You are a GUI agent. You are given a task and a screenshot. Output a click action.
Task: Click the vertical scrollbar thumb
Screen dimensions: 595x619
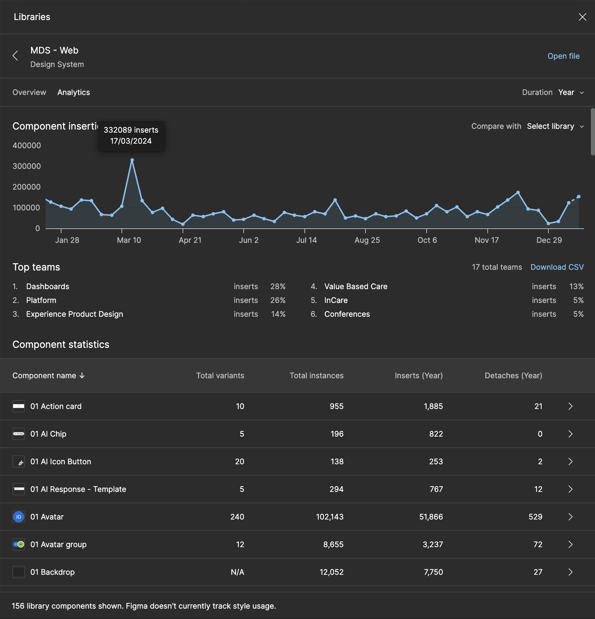tap(593, 132)
